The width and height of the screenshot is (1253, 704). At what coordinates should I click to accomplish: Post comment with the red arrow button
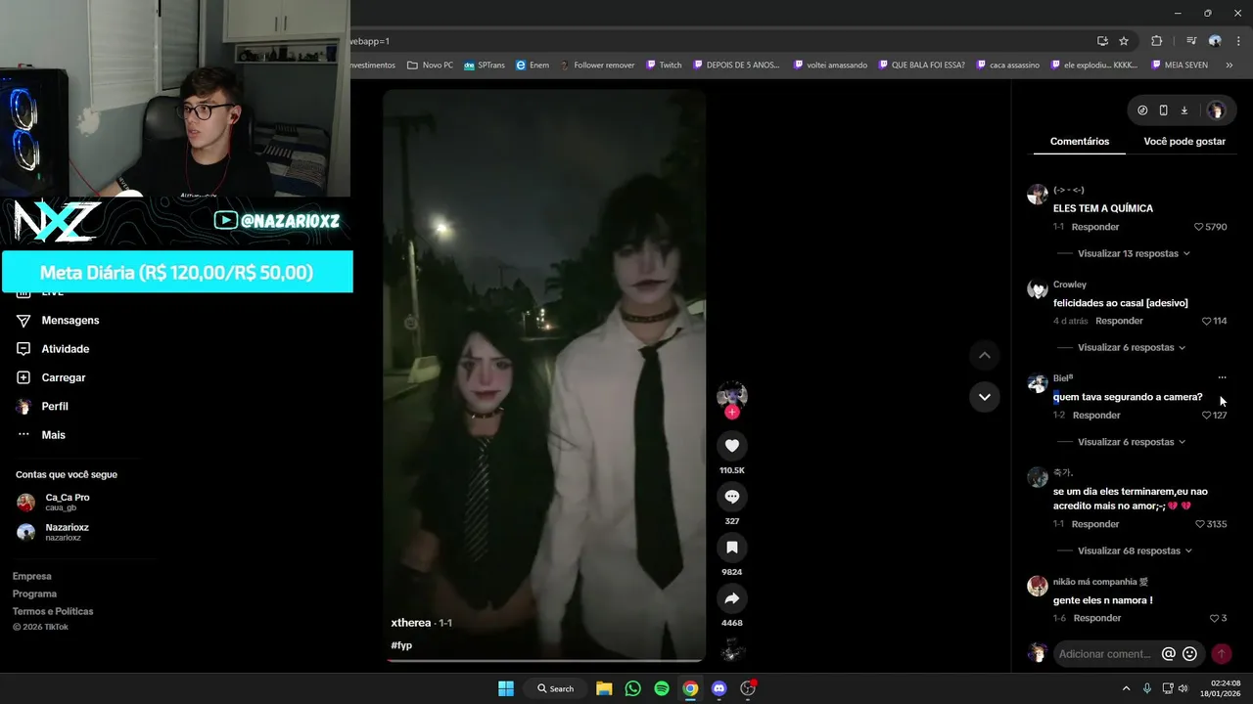(1222, 653)
